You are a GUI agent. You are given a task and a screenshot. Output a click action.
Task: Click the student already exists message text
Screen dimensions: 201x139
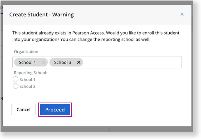[x=96, y=36]
